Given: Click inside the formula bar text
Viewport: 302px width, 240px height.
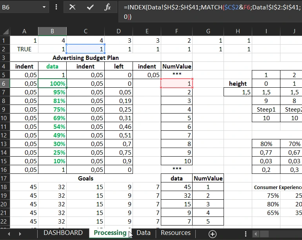Looking at the screenshot, I should click(211, 12).
